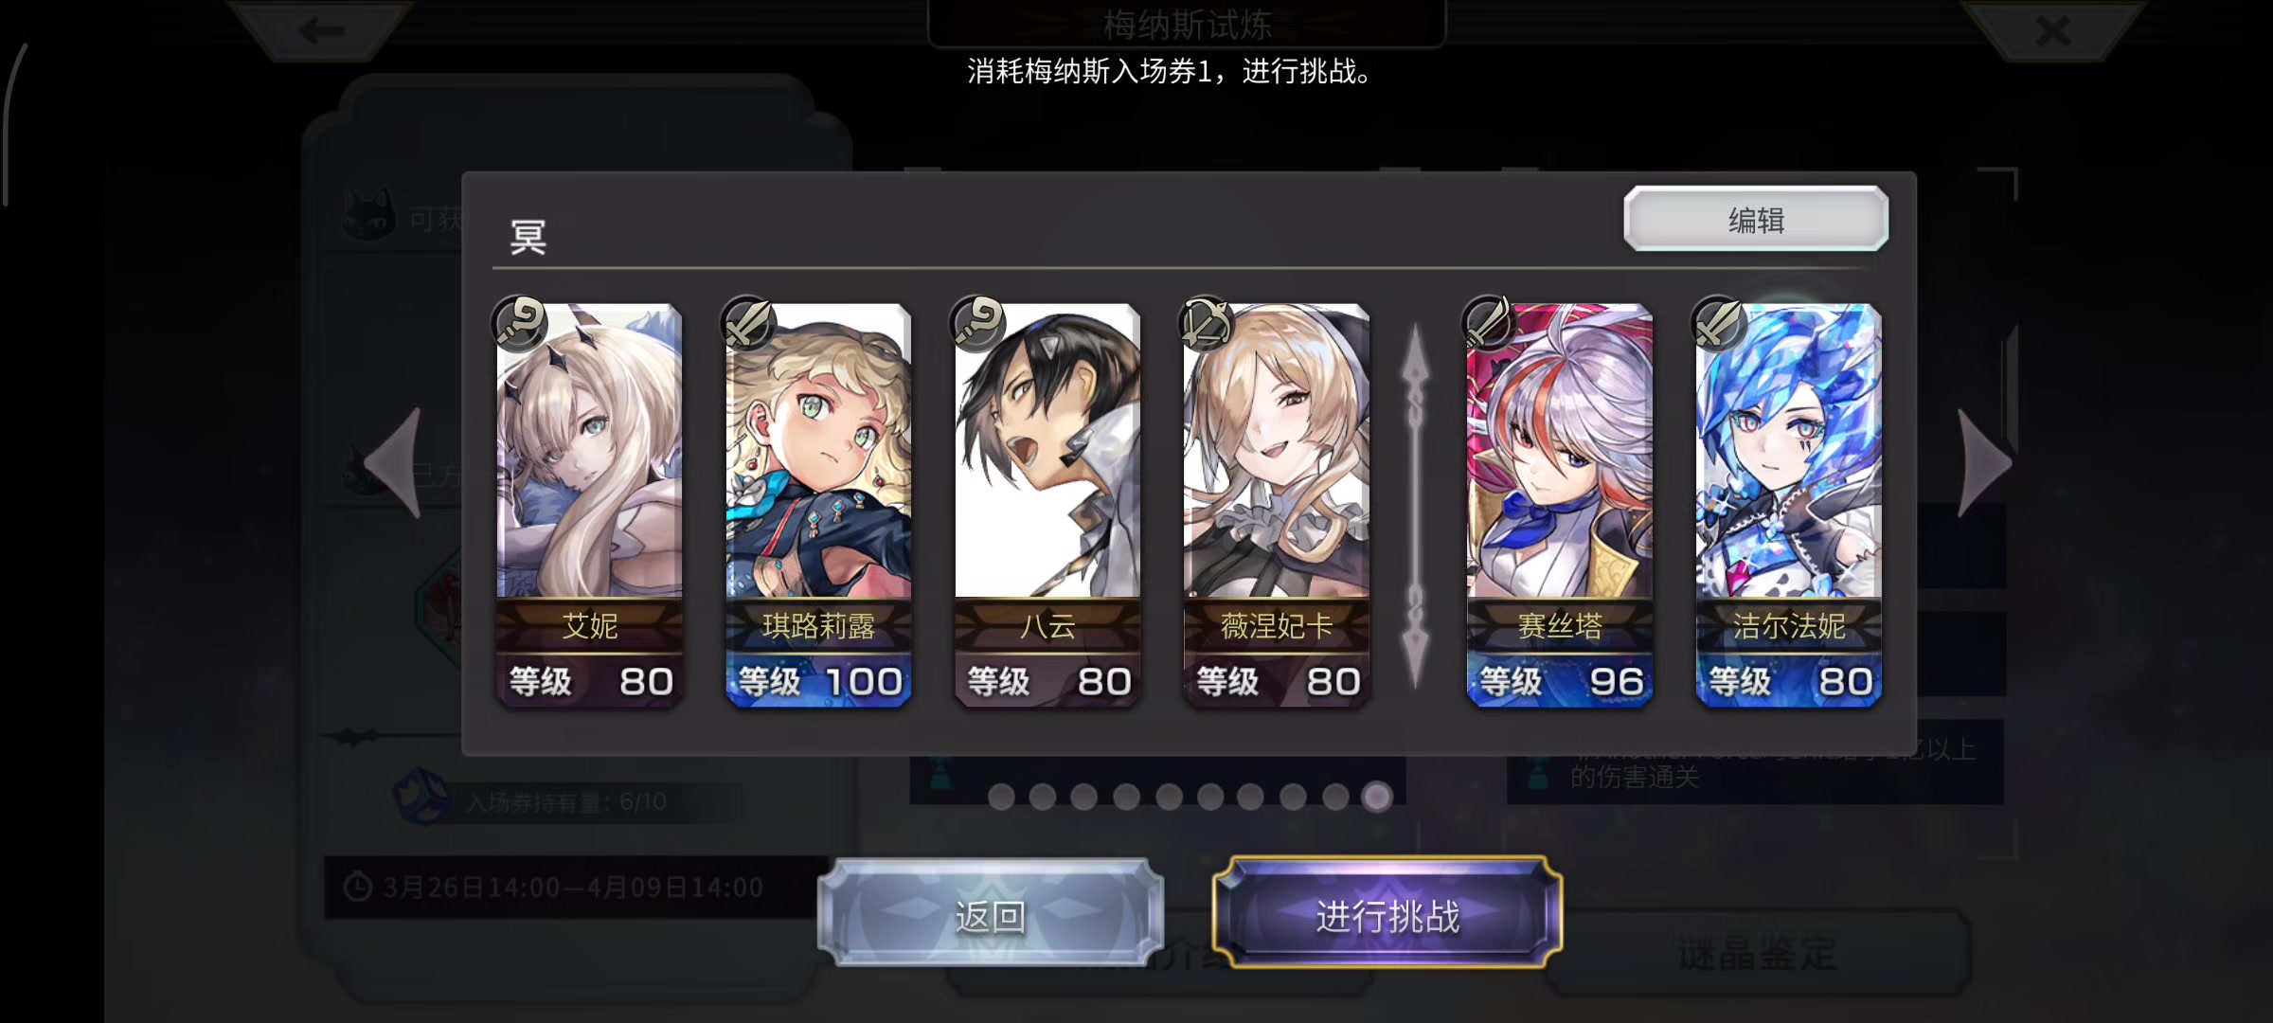This screenshot has width=2273, height=1023.
Task: Go back using the top-left arrow icon
Action: [321, 31]
